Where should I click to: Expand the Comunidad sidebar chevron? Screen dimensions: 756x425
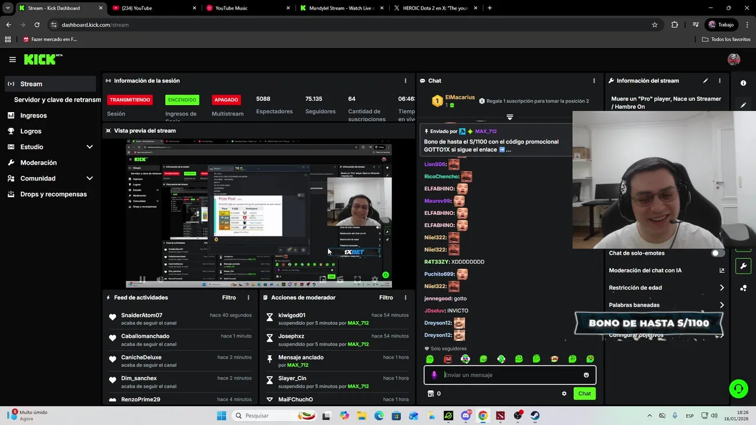90,178
